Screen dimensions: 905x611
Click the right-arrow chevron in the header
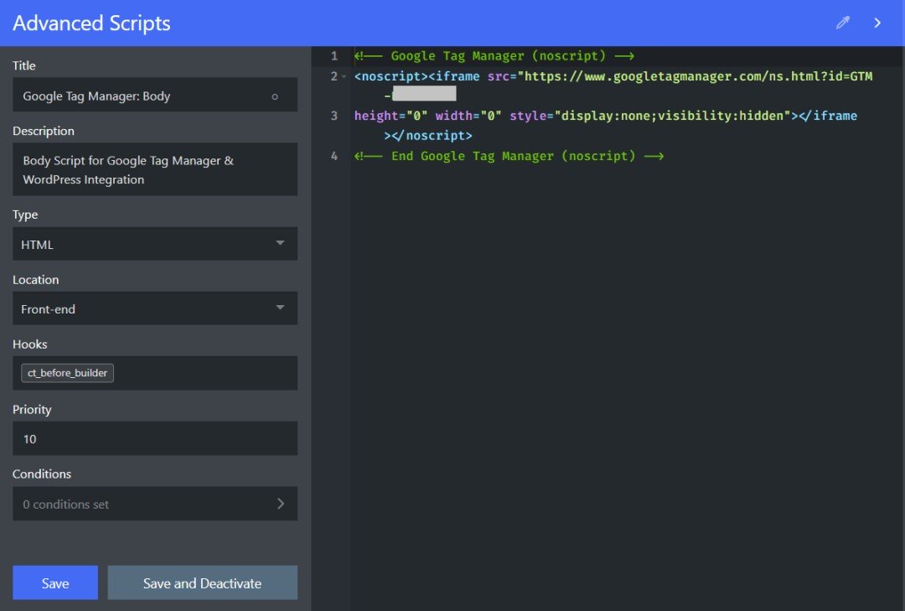pyautogui.click(x=877, y=23)
